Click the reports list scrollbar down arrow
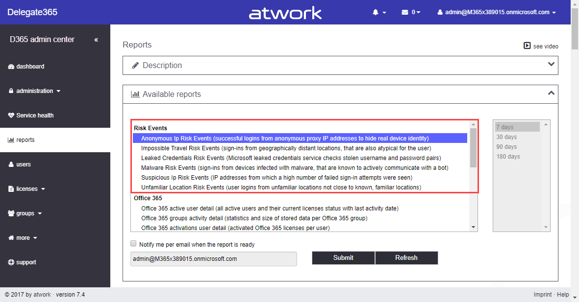This screenshot has width=579, height=302. 474,227
